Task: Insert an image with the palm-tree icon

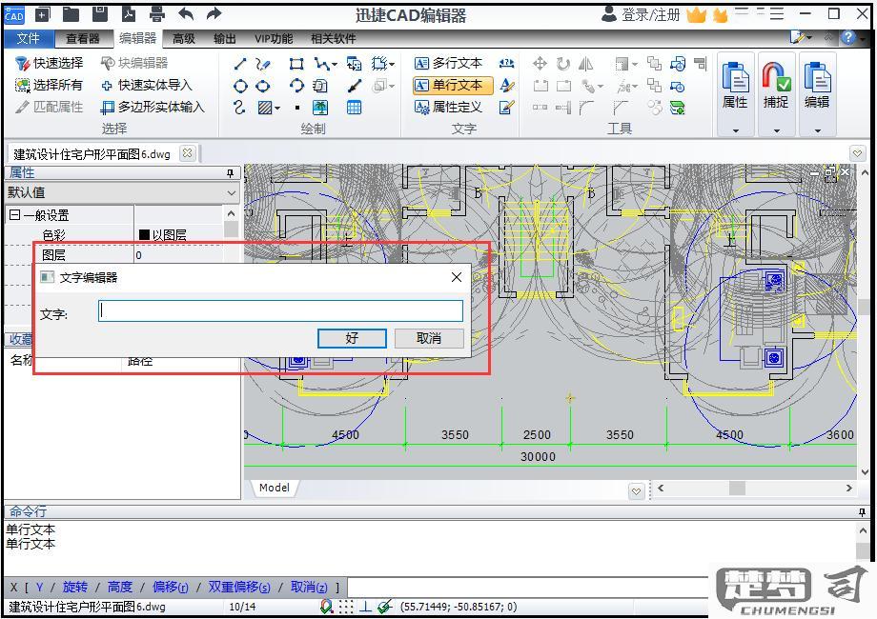Action: [x=320, y=108]
